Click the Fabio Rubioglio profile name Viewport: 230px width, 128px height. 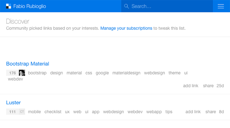(x=30, y=6)
